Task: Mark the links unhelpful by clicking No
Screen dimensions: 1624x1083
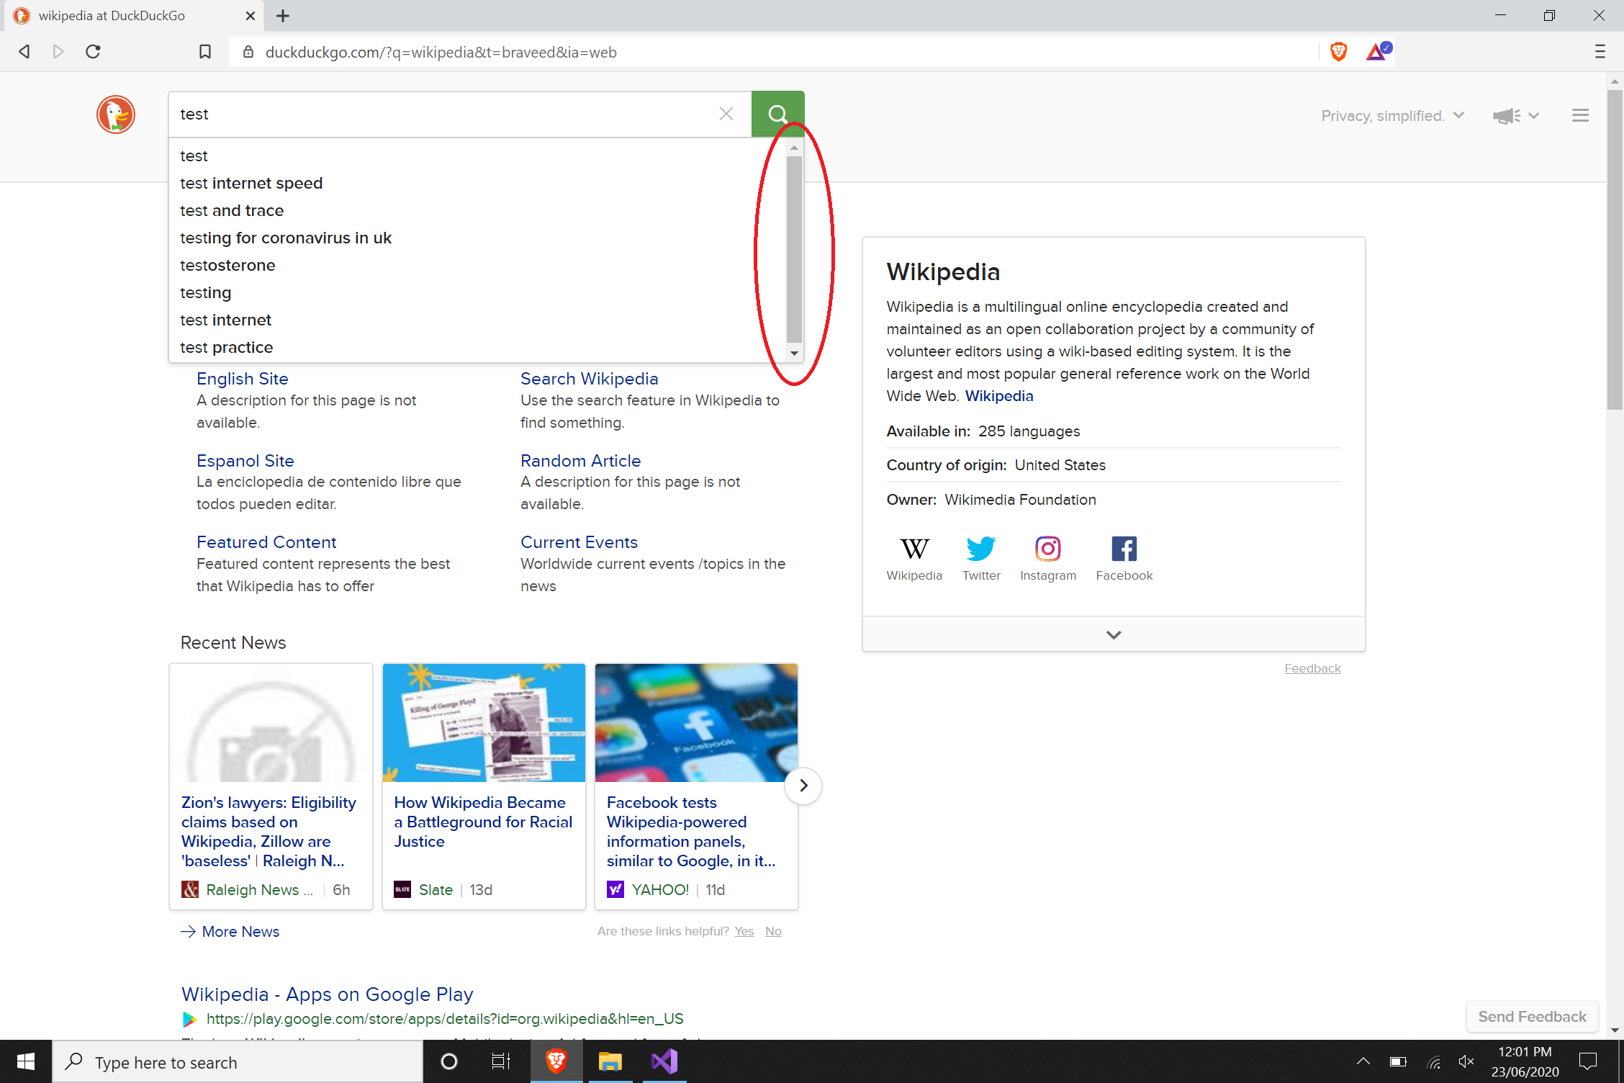Action: [x=772, y=931]
